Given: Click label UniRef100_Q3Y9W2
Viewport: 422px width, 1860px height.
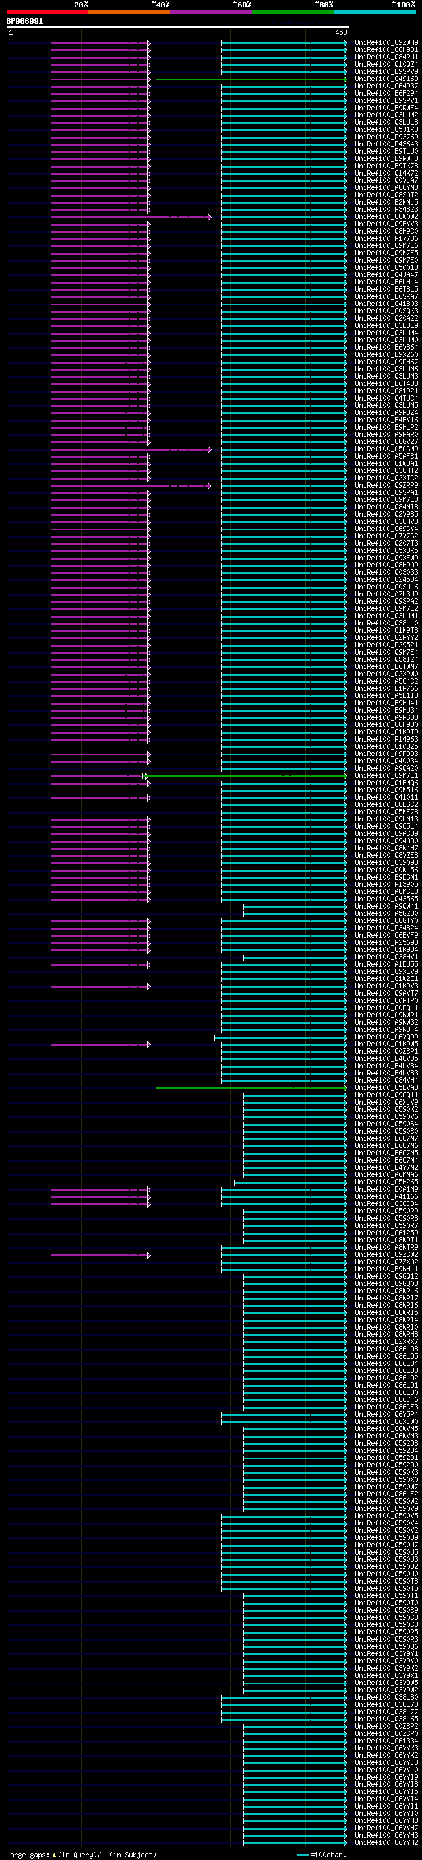Looking at the screenshot, I should pyautogui.click(x=386, y=1690).
